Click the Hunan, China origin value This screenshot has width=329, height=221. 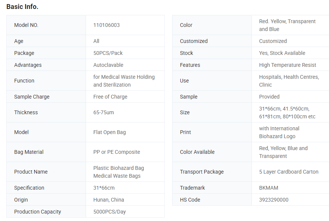point(109,200)
